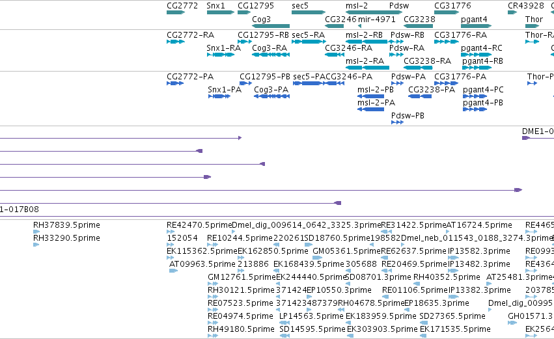Select transcript msl-2-RA
Image resolution: width=554 pixels, height=339 pixels.
tap(365, 61)
